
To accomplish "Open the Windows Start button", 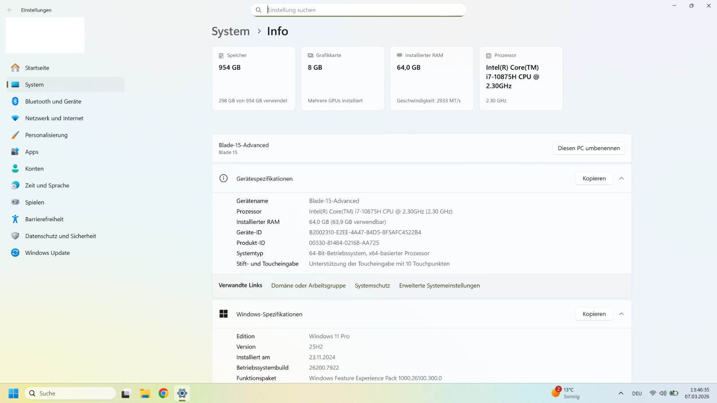I will (13, 393).
